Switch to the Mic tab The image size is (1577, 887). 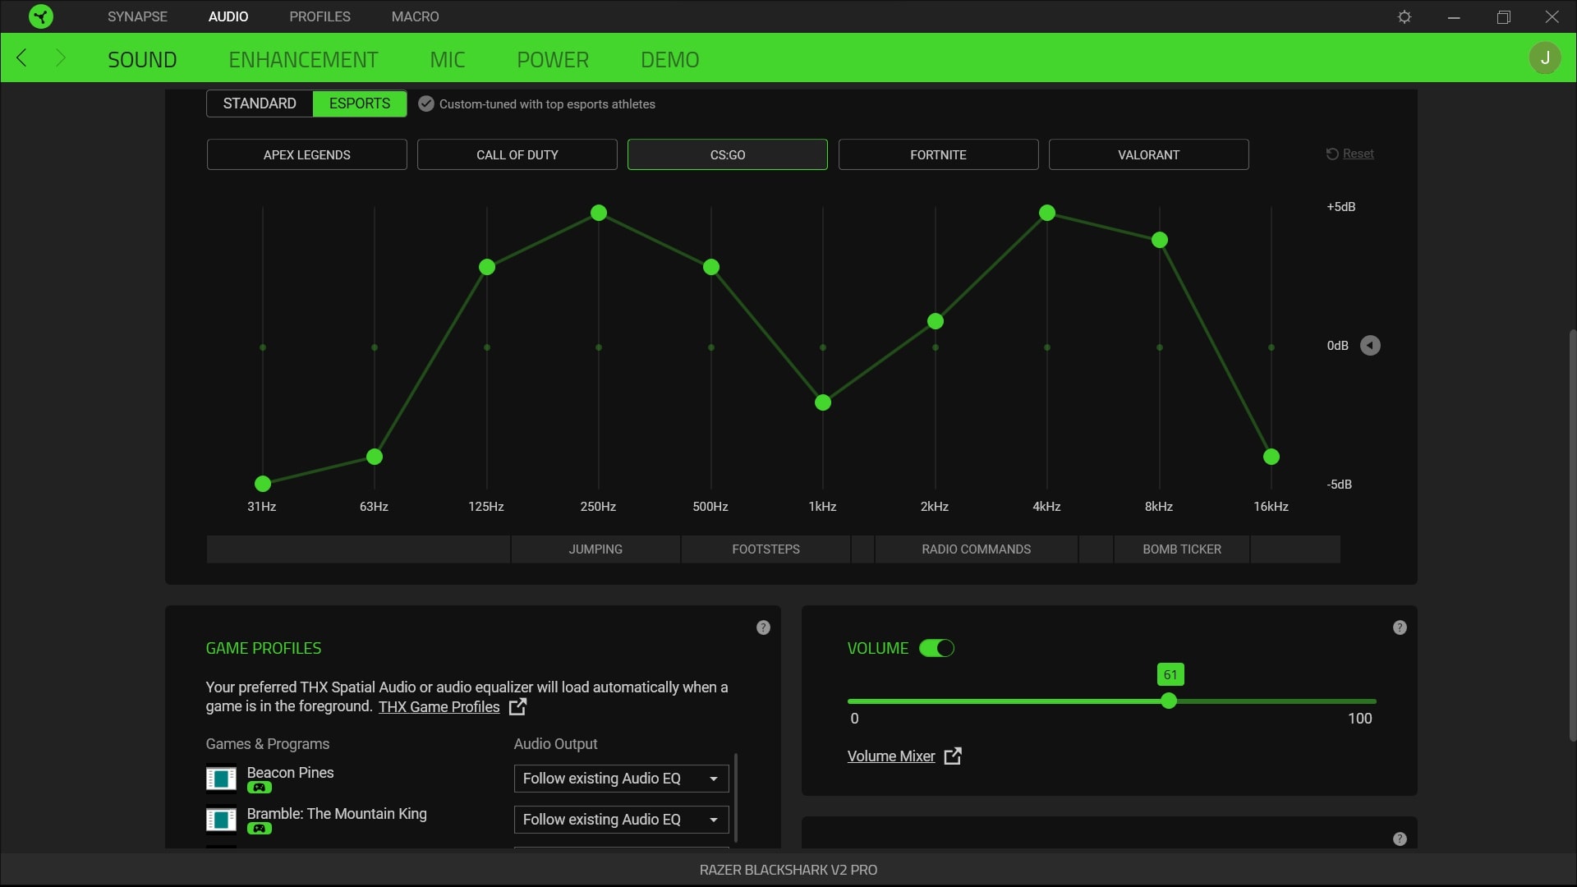tap(448, 59)
